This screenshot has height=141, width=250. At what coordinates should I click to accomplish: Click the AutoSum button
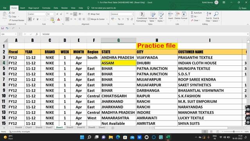click(x=196, y=13)
